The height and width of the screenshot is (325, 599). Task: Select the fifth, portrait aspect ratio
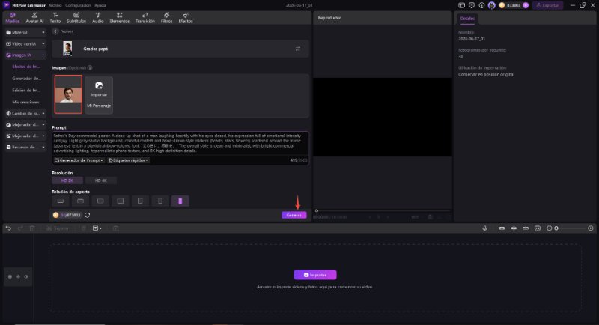[x=140, y=201]
